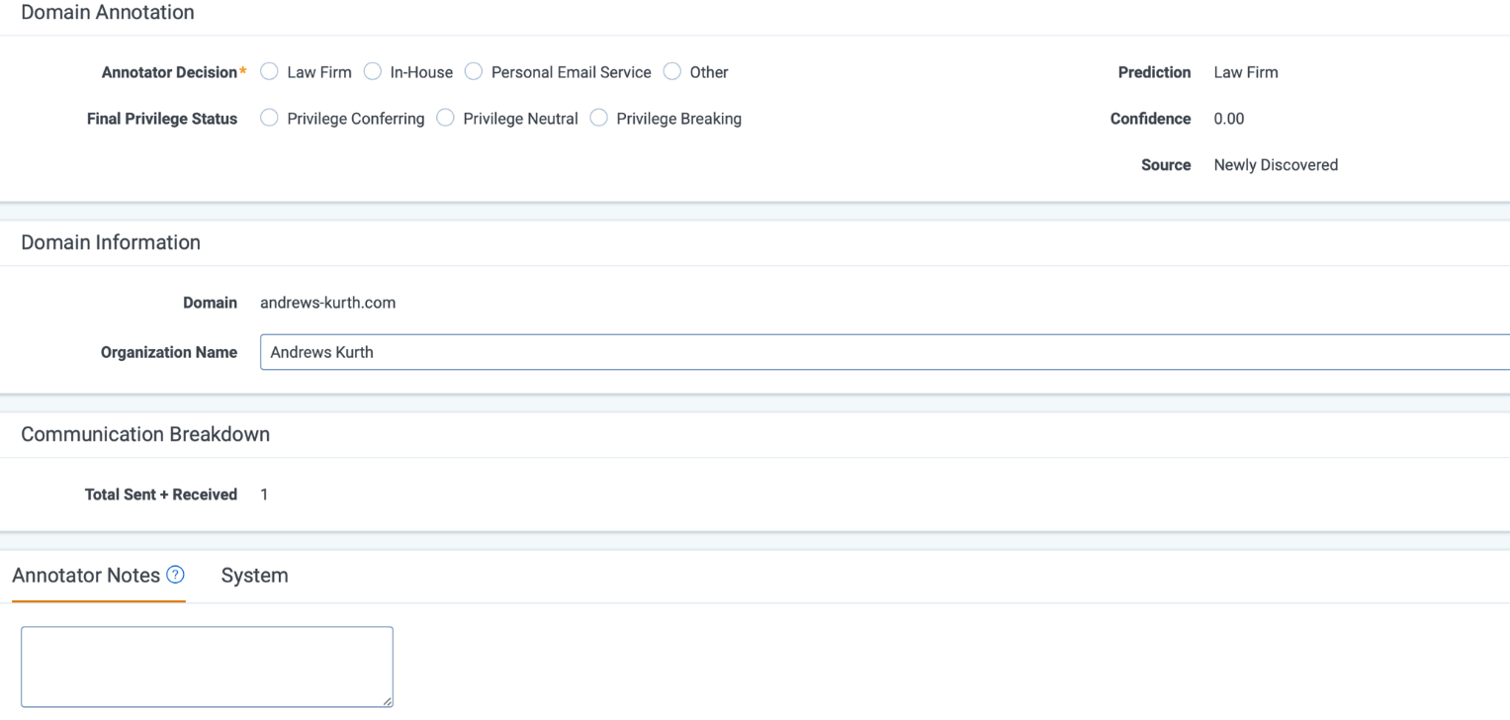Choose Privilege Breaking status
Screen dimensions: 1510x720
click(x=598, y=119)
